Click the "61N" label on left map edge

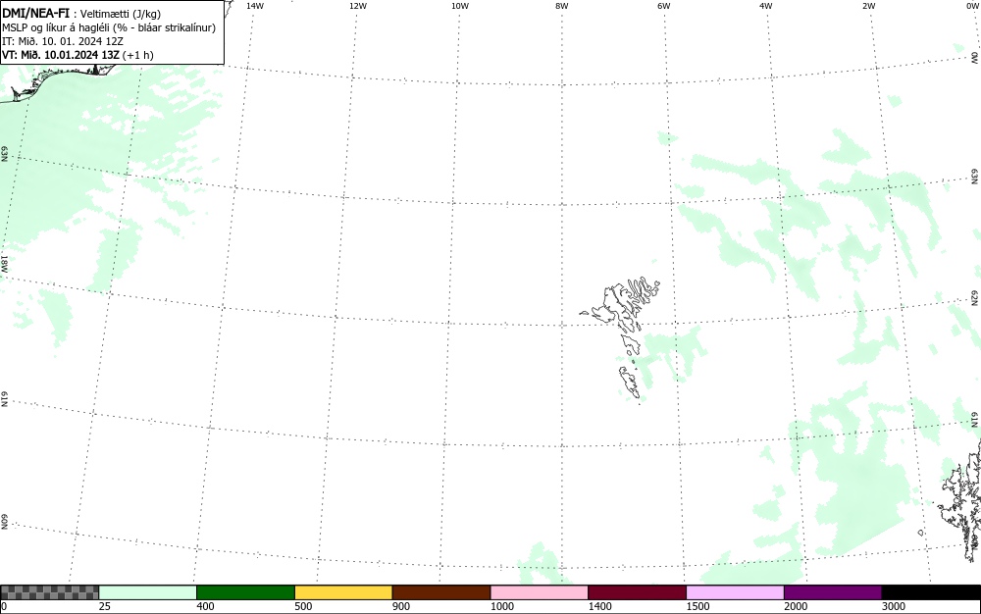(x=4, y=399)
